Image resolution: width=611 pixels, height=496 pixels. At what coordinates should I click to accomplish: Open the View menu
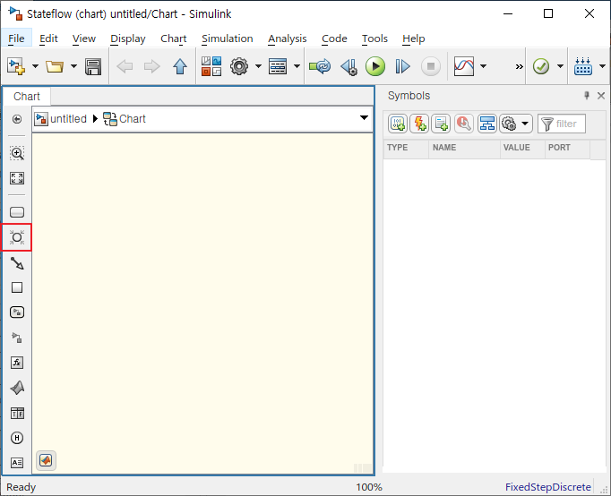click(x=84, y=38)
